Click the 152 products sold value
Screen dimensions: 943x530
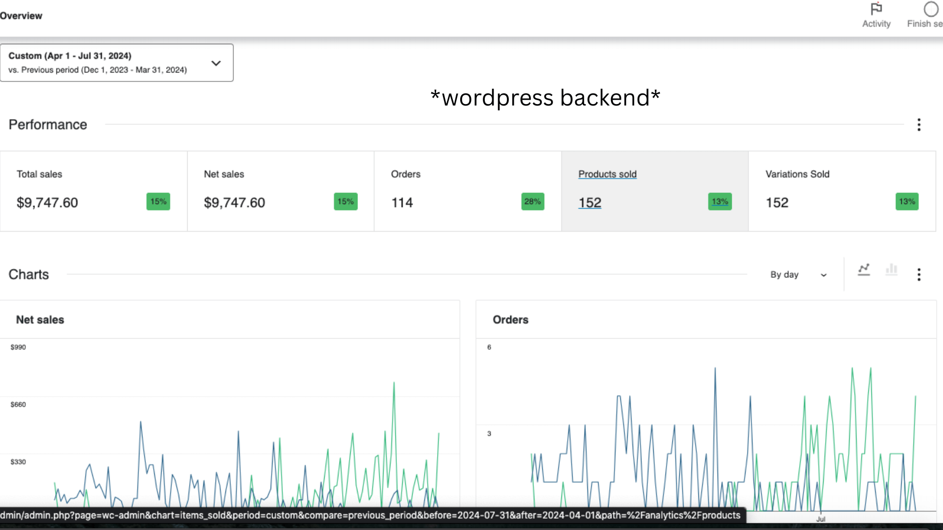click(x=589, y=203)
